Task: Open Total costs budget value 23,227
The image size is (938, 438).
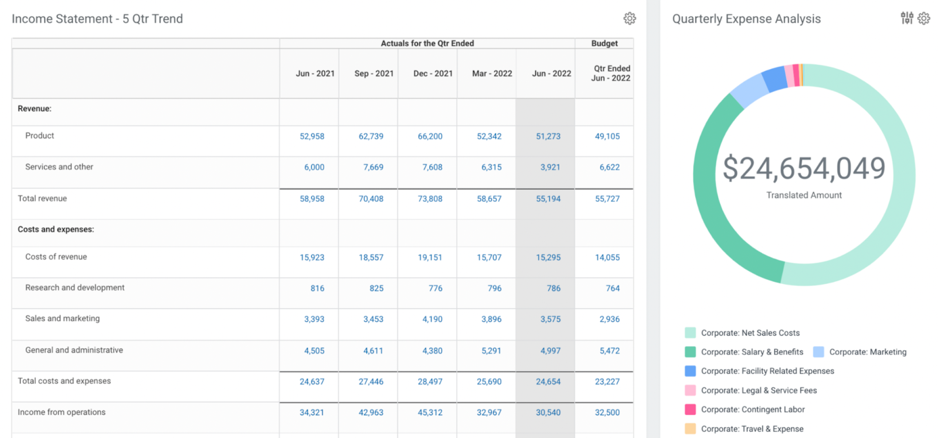Action: click(607, 382)
